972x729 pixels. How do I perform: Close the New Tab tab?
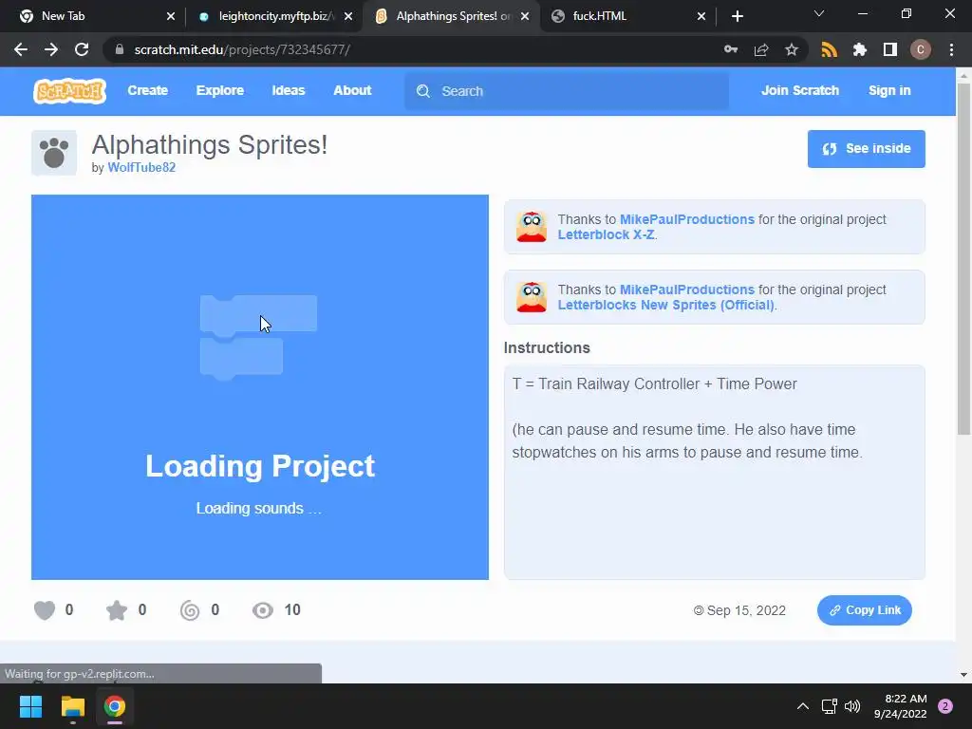pos(171,16)
